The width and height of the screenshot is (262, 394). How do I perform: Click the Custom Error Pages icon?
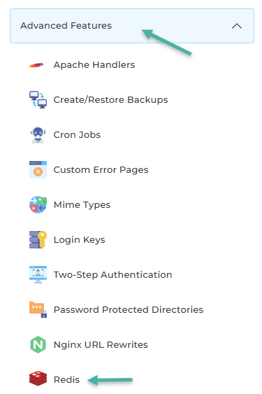coord(38,169)
